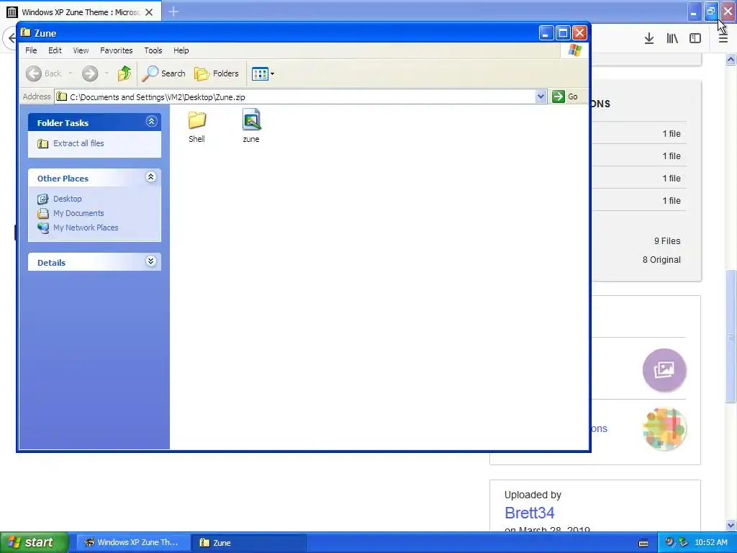Go to Desktop in Other Places
The height and width of the screenshot is (553, 737).
67,199
